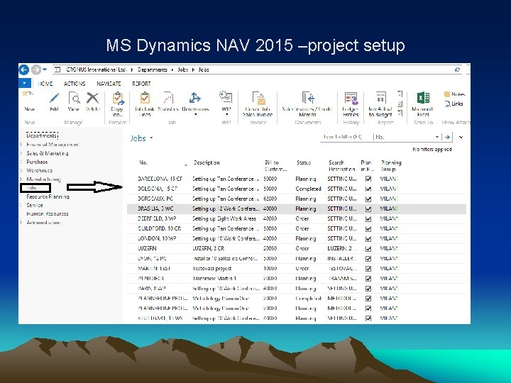Toggle Plan checkbox for STUTTGART row
The height and width of the screenshot is (383, 511).
tap(368, 318)
